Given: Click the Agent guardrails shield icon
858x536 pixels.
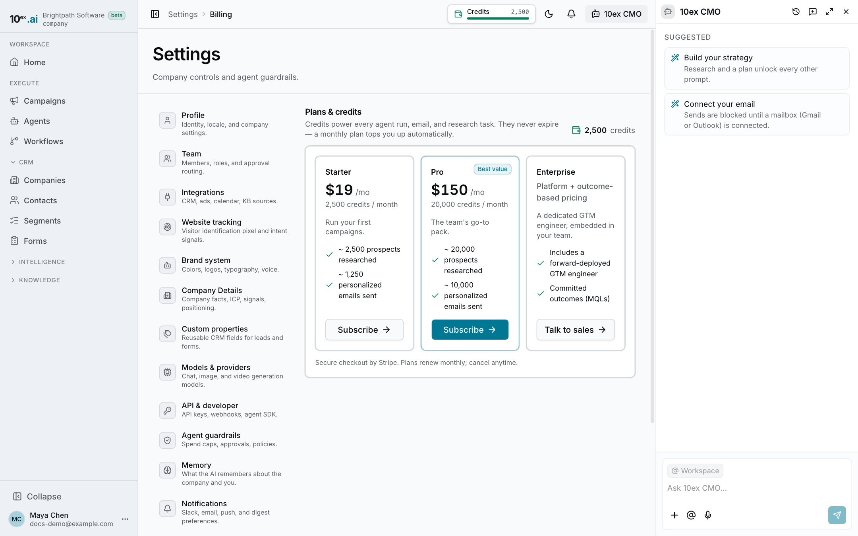Looking at the screenshot, I should pos(168,440).
